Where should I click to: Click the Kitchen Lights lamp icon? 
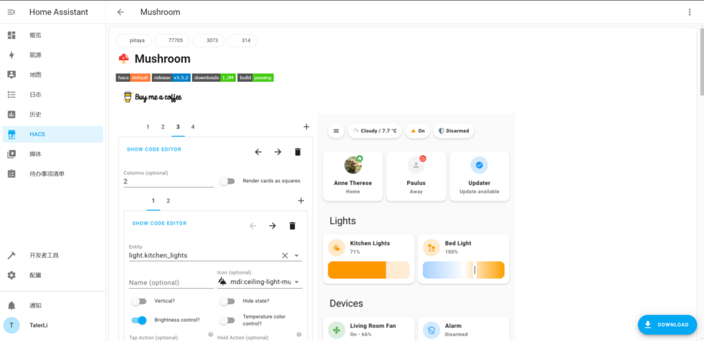(x=336, y=247)
